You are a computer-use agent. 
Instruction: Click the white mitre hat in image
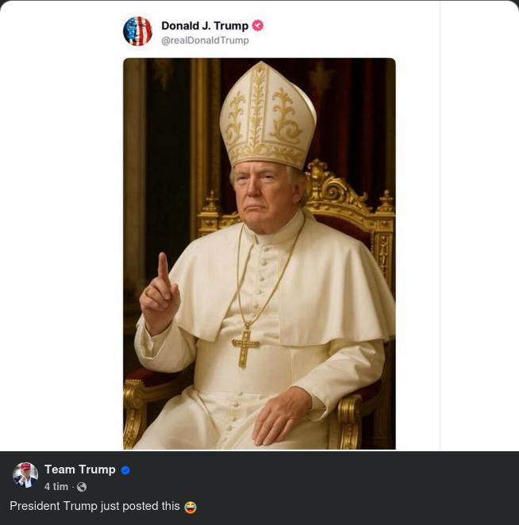(267, 119)
